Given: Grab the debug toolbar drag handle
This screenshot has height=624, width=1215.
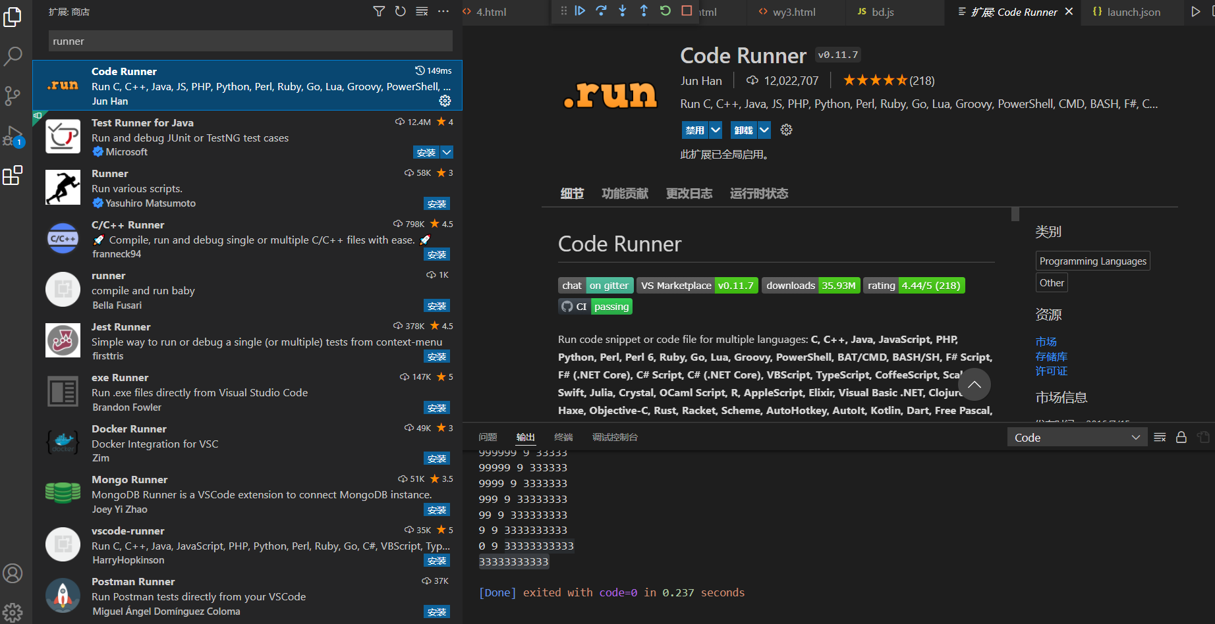Looking at the screenshot, I should tap(563, 11).
